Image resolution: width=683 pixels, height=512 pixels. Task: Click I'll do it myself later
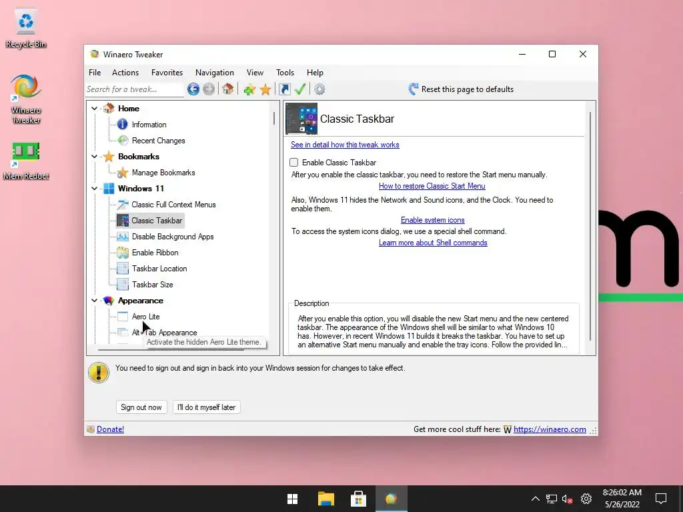point(207,407)
